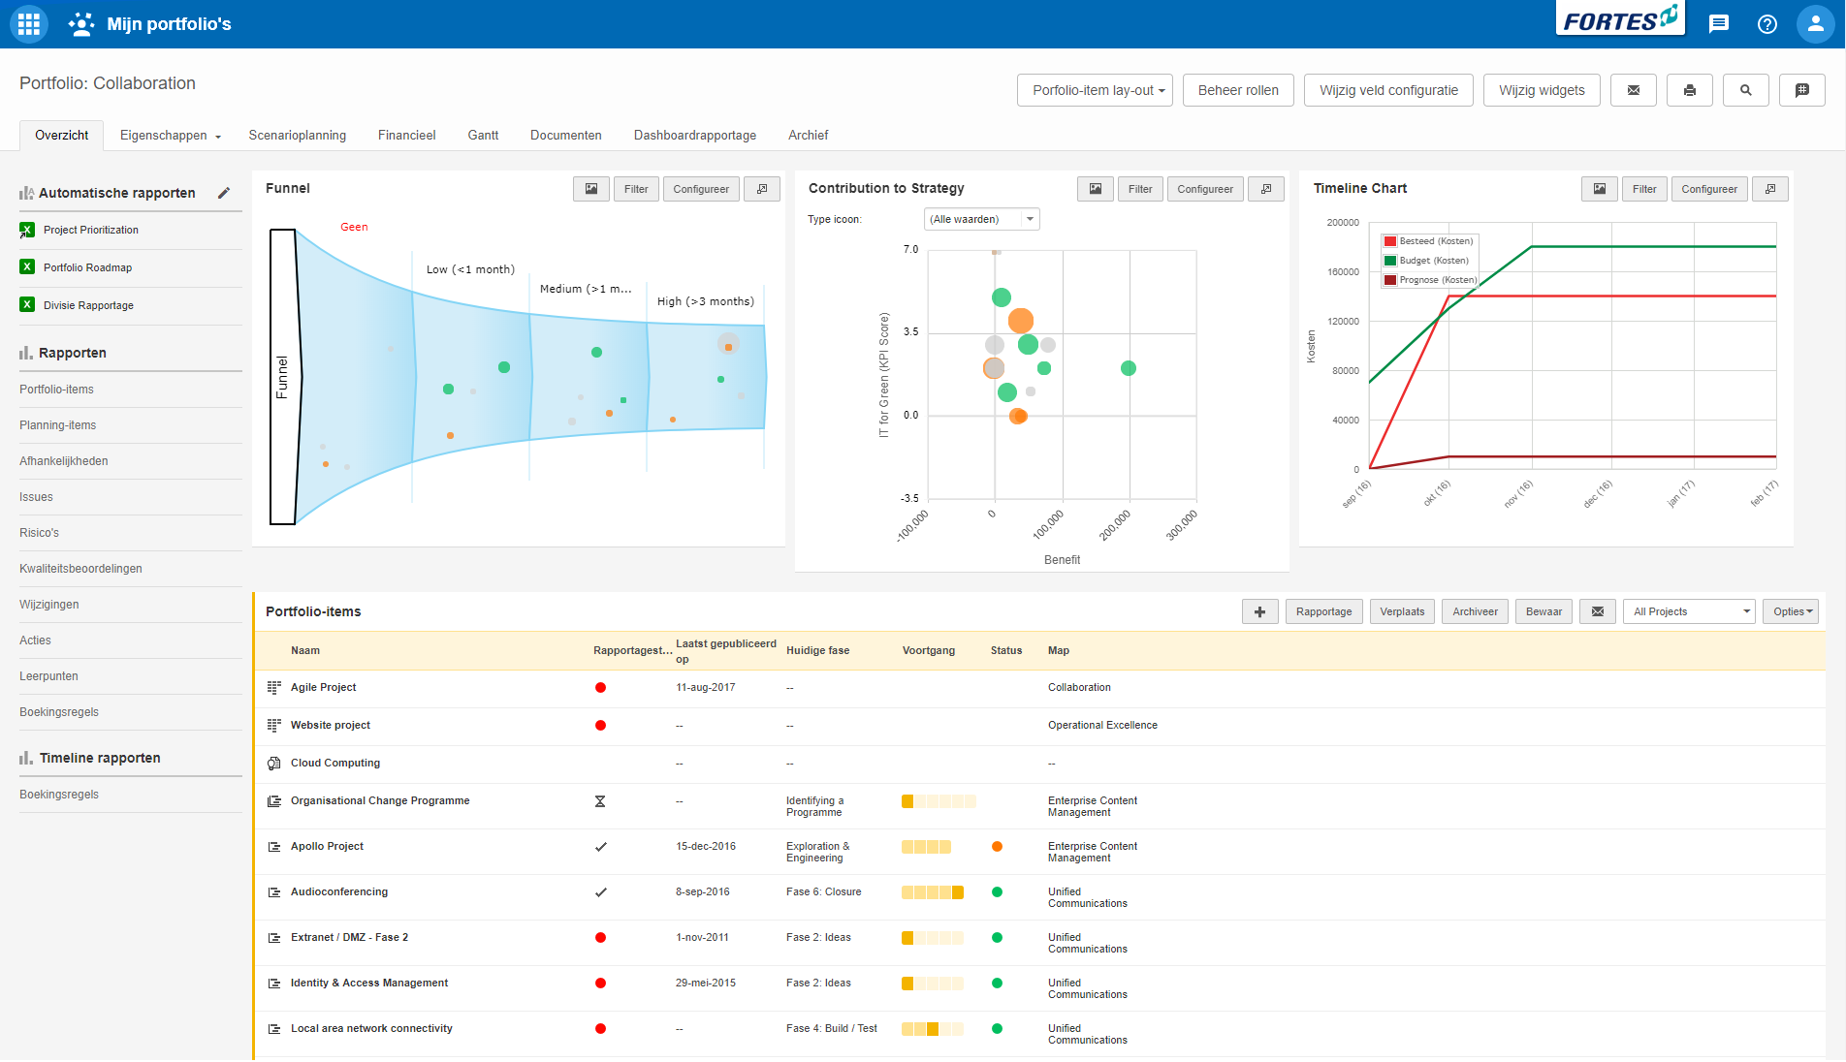Open the Project Prioritization report link

point(91,230)
